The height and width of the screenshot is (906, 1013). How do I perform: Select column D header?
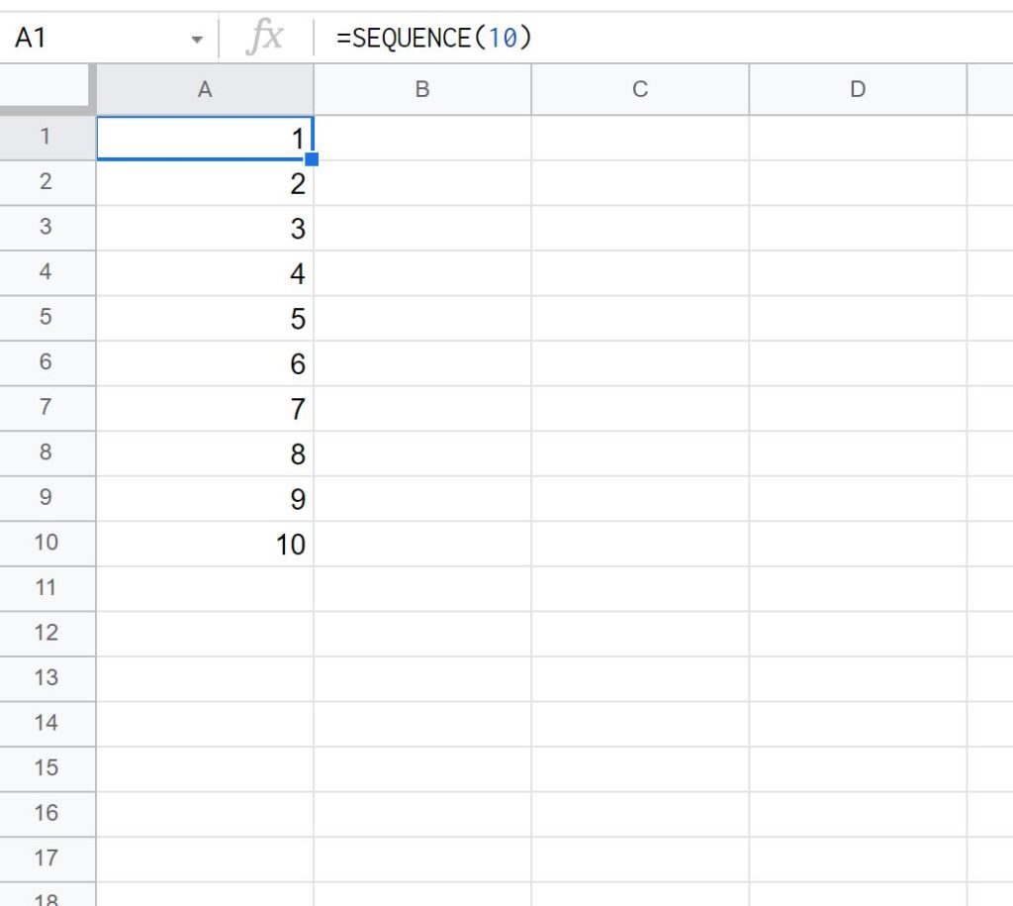click(x=857, y=89)
